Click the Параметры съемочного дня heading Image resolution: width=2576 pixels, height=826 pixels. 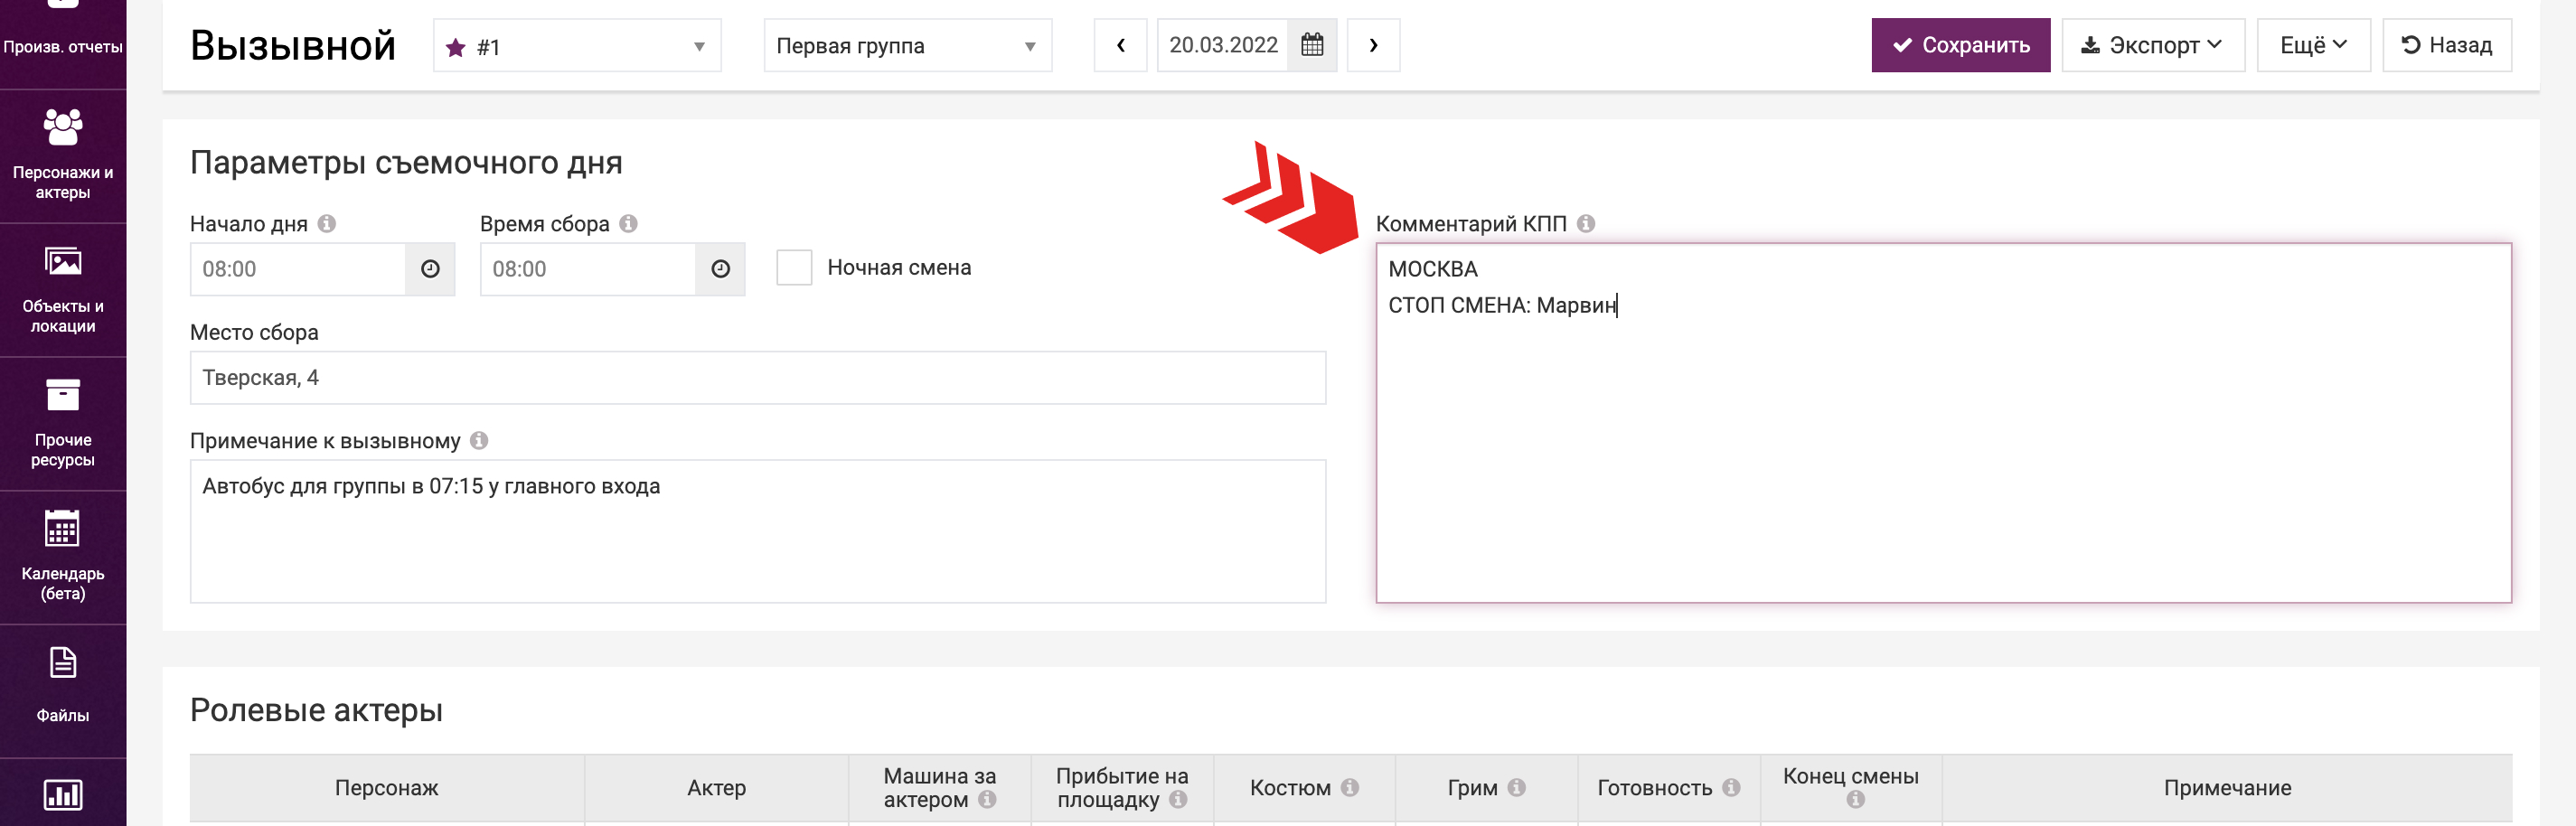pyautogui.click(x=406, y=162)
